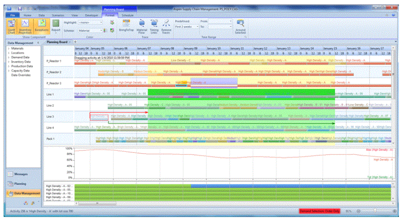Click the lower color palette icon beside Scheme

[x=112, y=31]
